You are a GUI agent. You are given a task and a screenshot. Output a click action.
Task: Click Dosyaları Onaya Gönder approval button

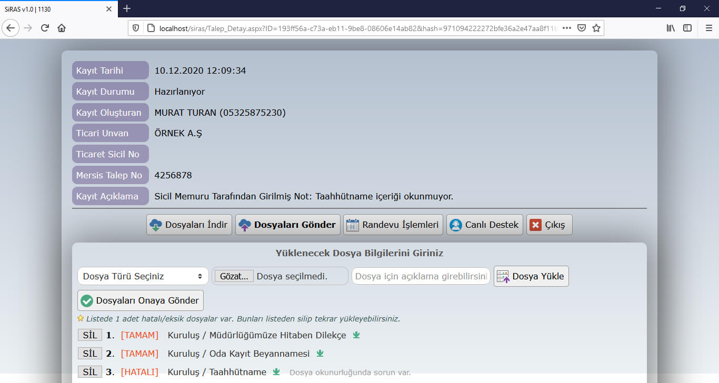[x=141, y=300]
